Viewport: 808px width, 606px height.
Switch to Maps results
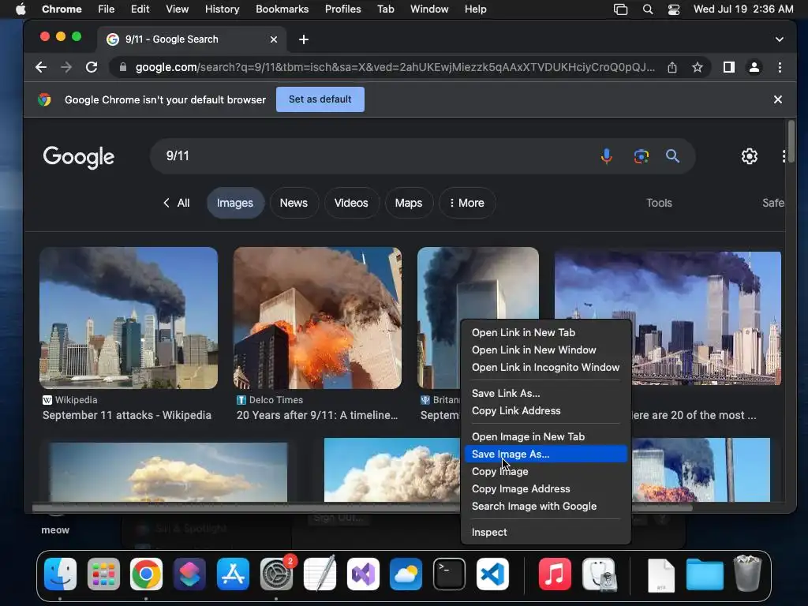pos(409,203)
